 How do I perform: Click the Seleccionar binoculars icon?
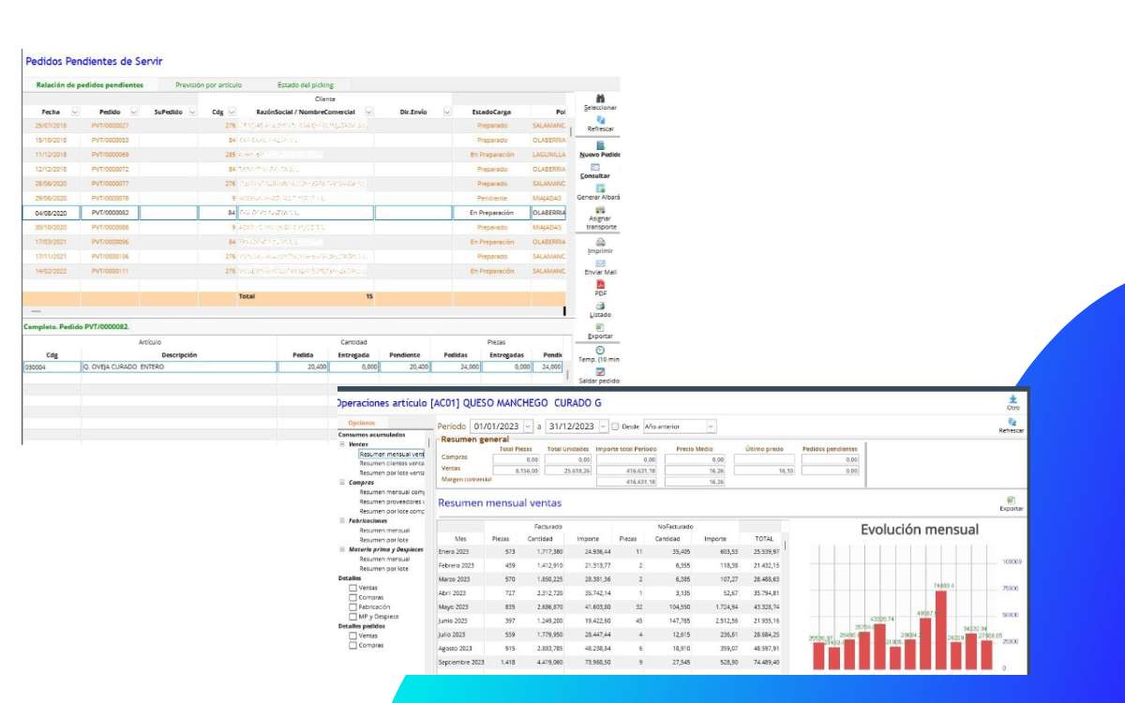click(x=600, y=98)
